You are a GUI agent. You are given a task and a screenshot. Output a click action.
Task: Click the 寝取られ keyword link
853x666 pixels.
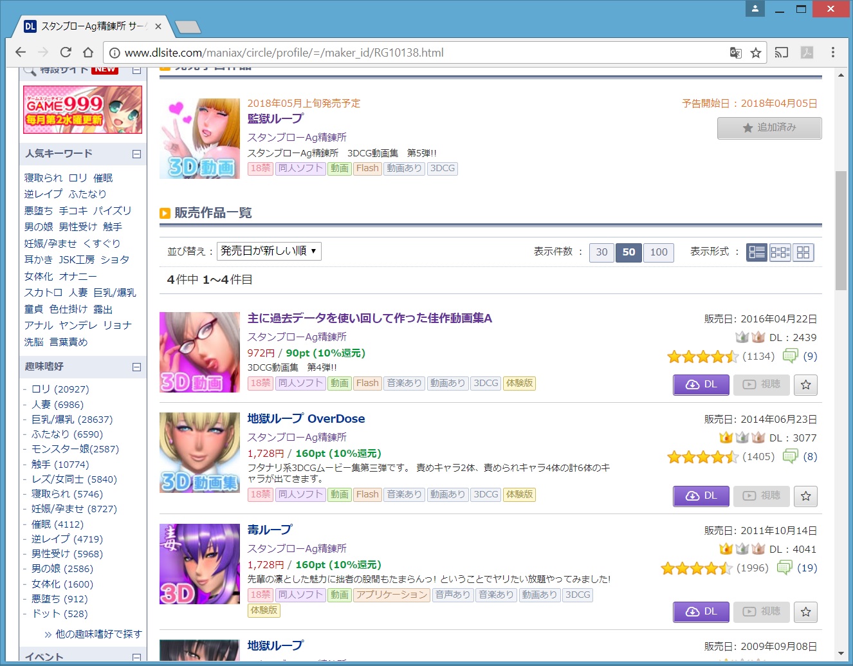(44, 178)
